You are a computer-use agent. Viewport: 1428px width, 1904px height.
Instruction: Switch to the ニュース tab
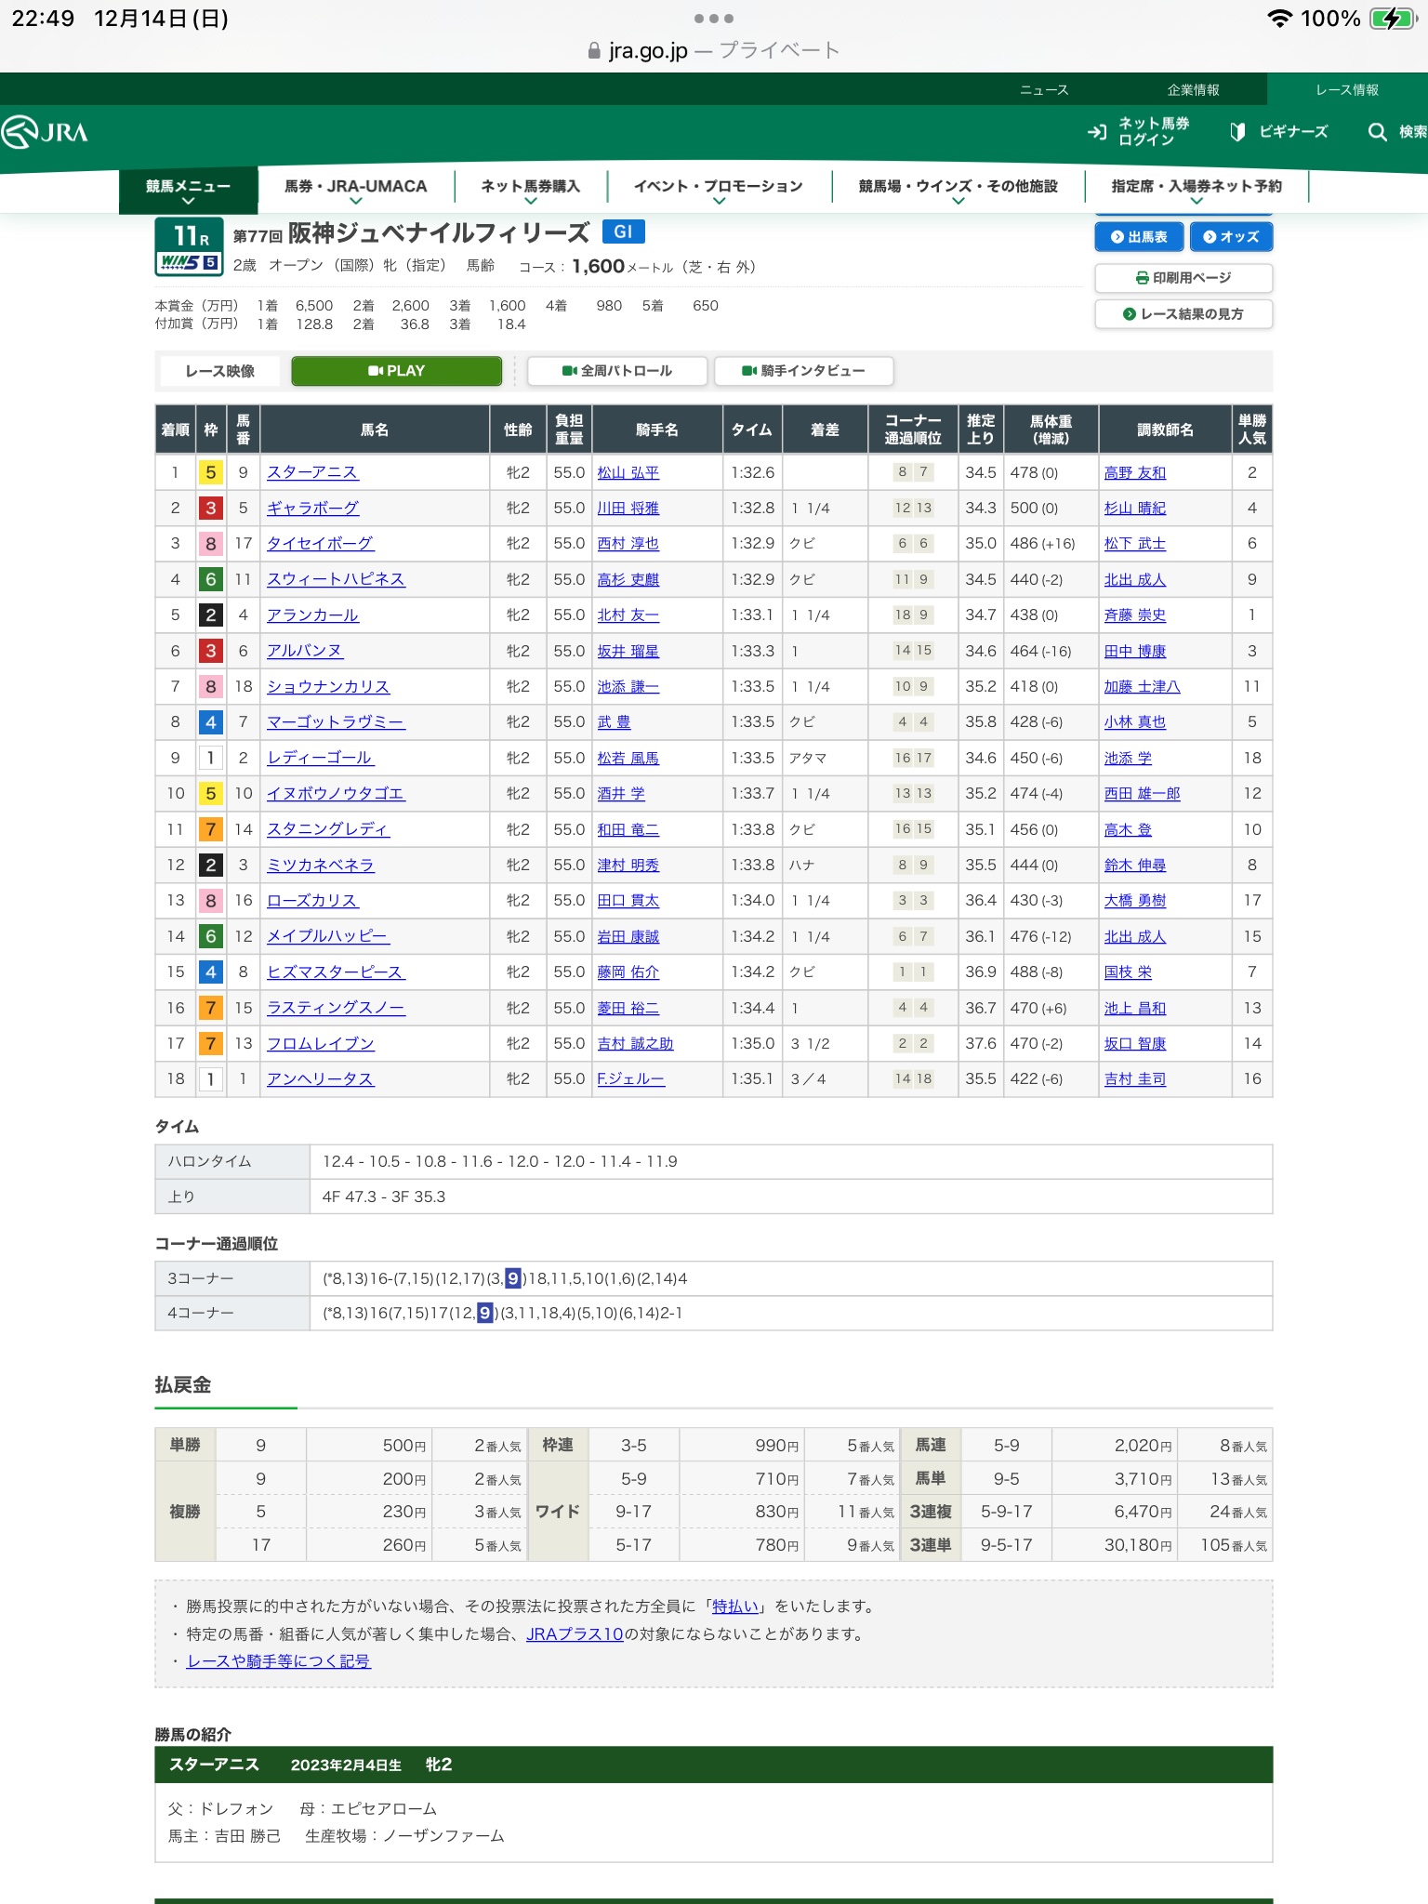(1044, 89)
